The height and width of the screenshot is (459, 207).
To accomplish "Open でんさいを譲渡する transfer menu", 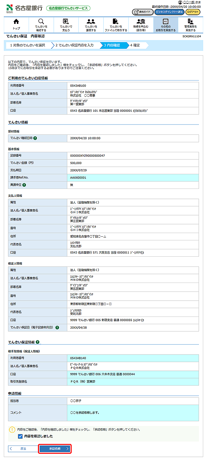I will pyautogui.click(x=91, y=24).
